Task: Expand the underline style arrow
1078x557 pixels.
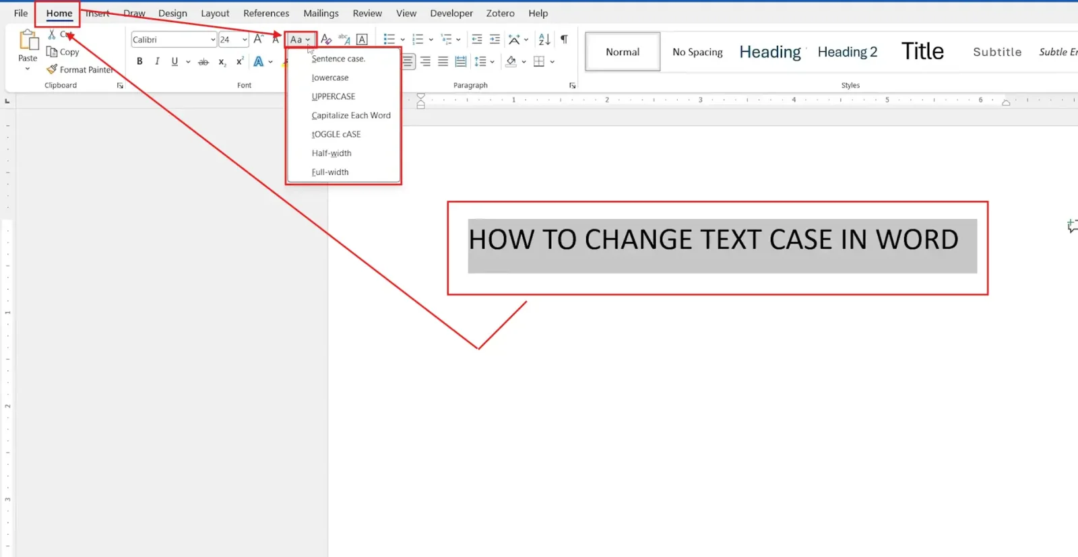Action: click(x=188, y=62)
